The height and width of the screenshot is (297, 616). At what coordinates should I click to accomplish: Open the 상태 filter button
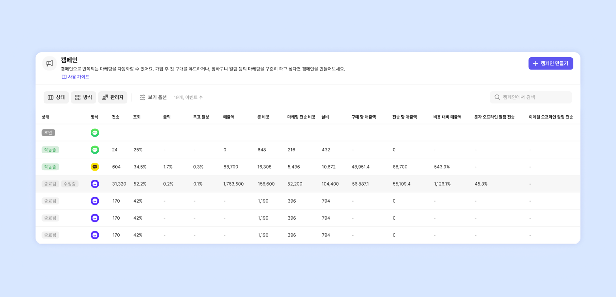(x=56, y=97)
